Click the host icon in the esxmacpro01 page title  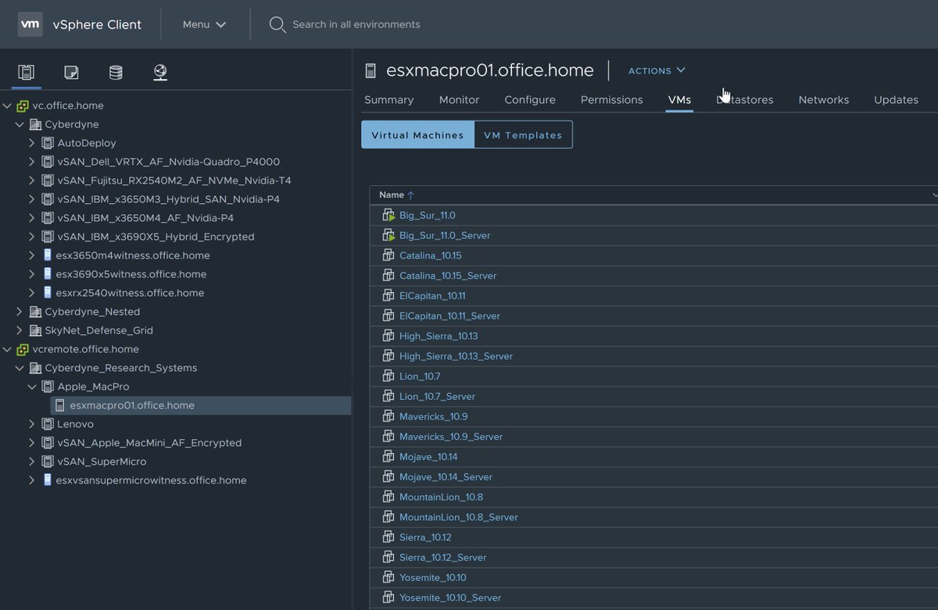coord(371,70)
